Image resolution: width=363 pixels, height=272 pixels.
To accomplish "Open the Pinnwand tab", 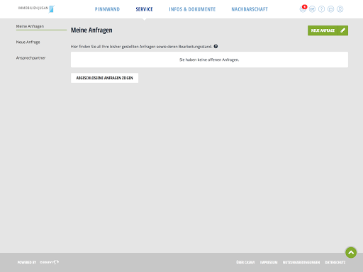I will point(107,9).
